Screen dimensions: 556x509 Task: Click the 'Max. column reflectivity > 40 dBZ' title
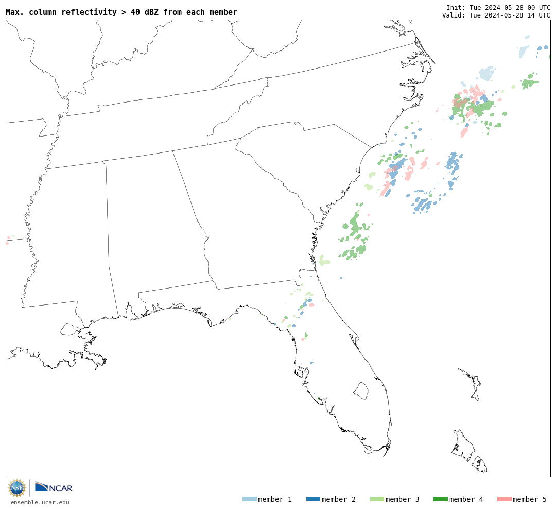click(121, 12)
